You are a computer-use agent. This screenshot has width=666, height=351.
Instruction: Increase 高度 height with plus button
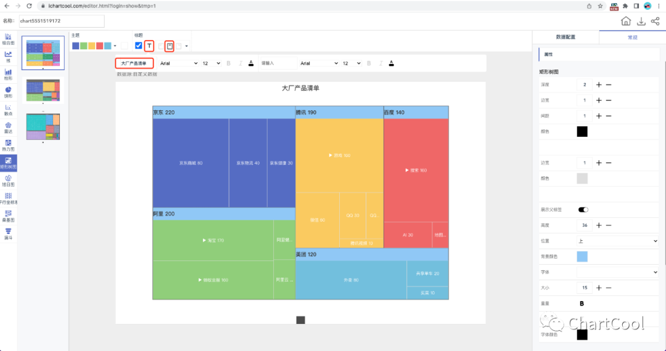[x=599, y=225]
